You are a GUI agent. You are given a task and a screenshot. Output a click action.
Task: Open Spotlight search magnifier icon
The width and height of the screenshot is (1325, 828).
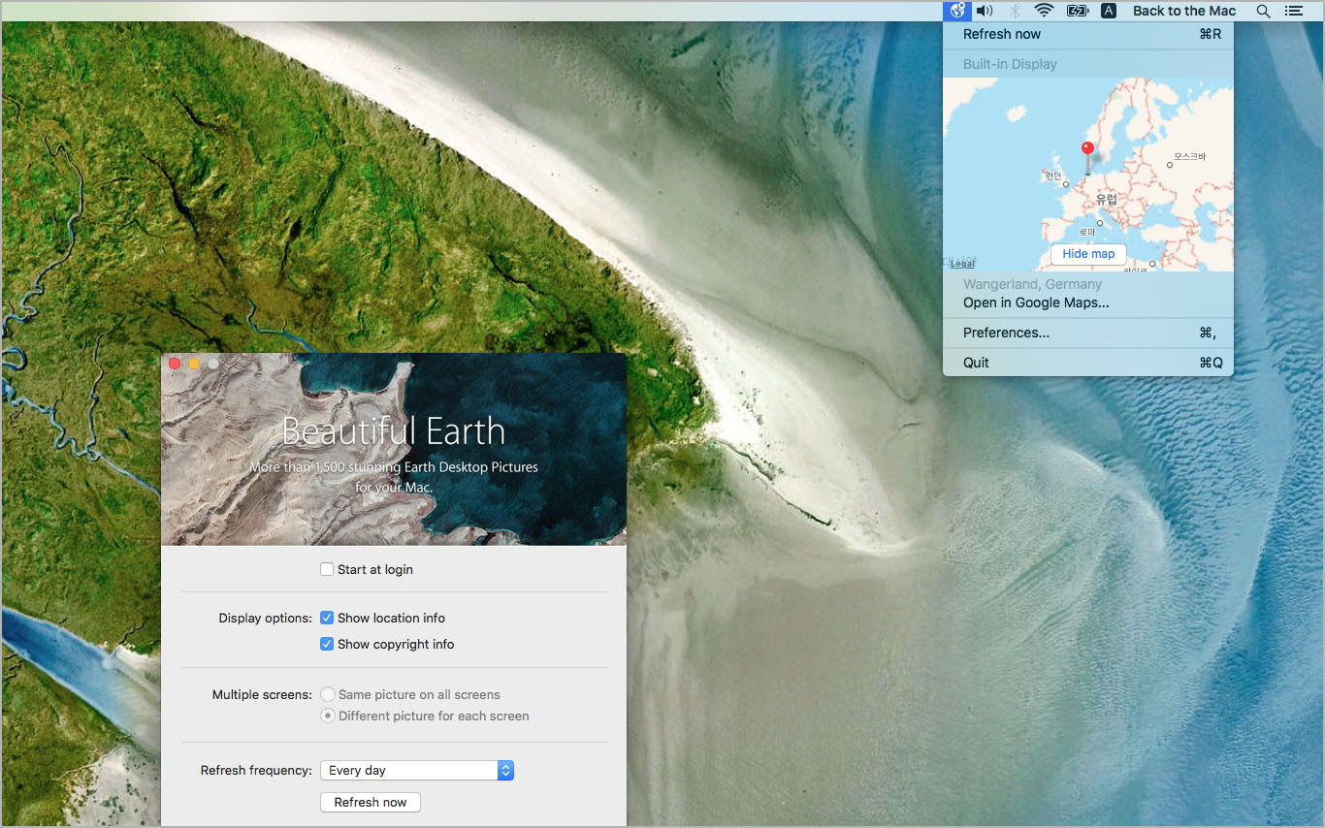coord(1263,11)
